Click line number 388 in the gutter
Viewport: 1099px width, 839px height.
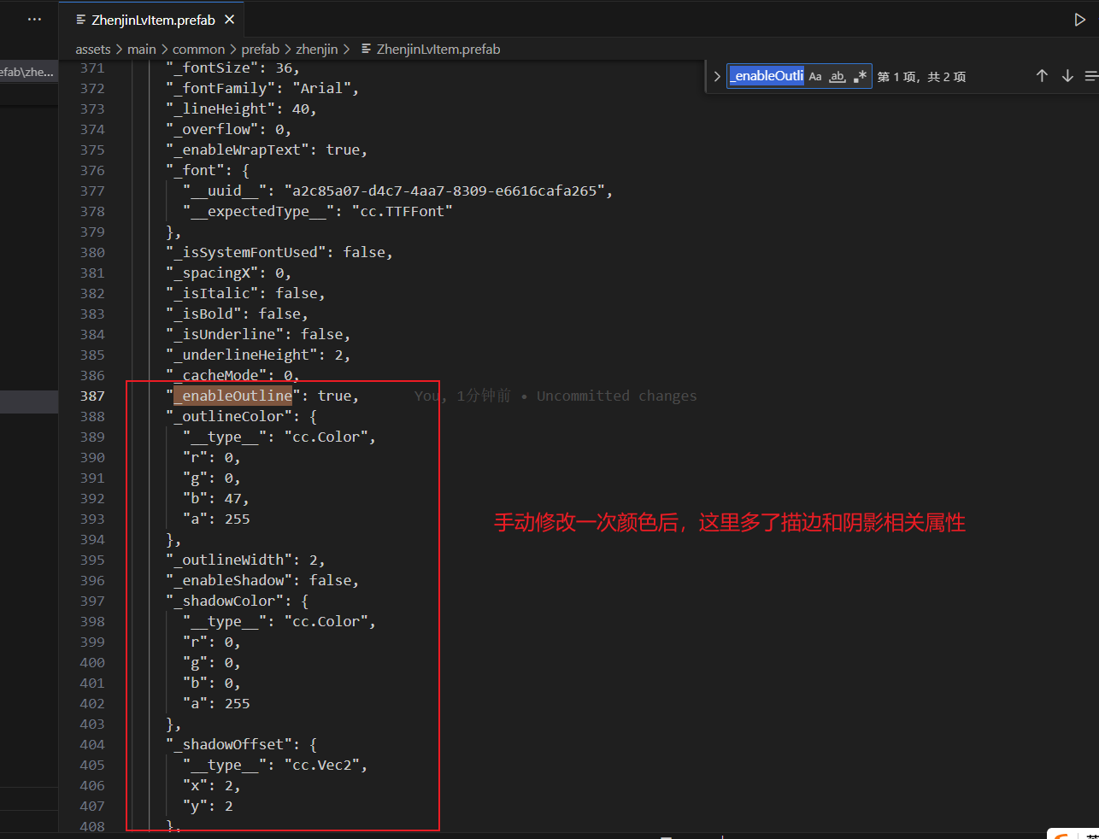point(92,416)
